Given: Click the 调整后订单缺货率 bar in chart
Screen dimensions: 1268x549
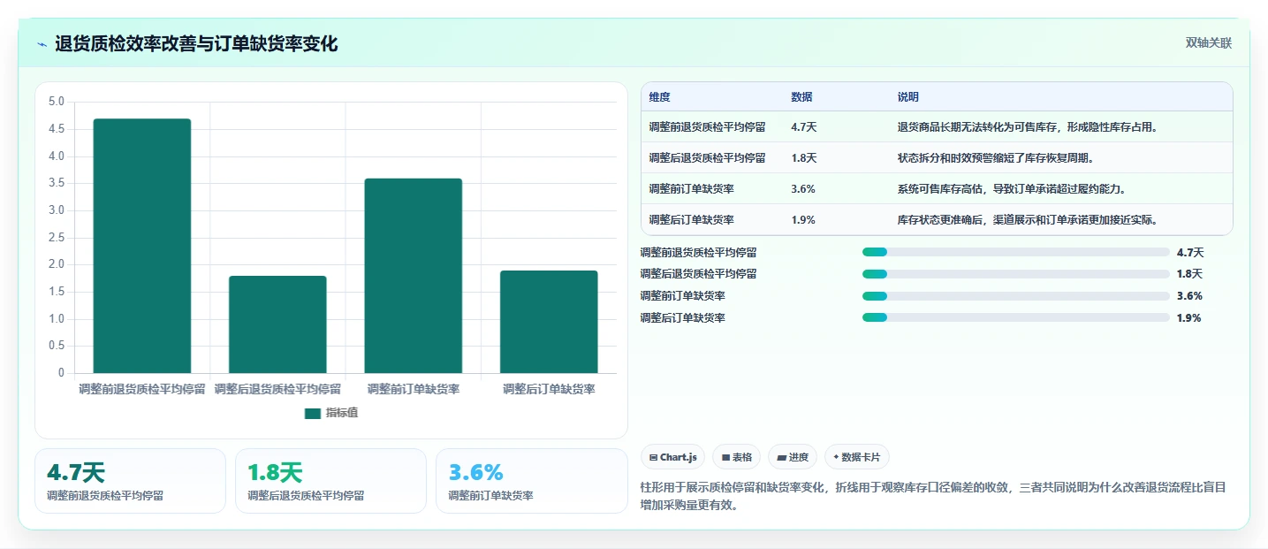Looking at the screenshot, I should click(x=549, y=322).
